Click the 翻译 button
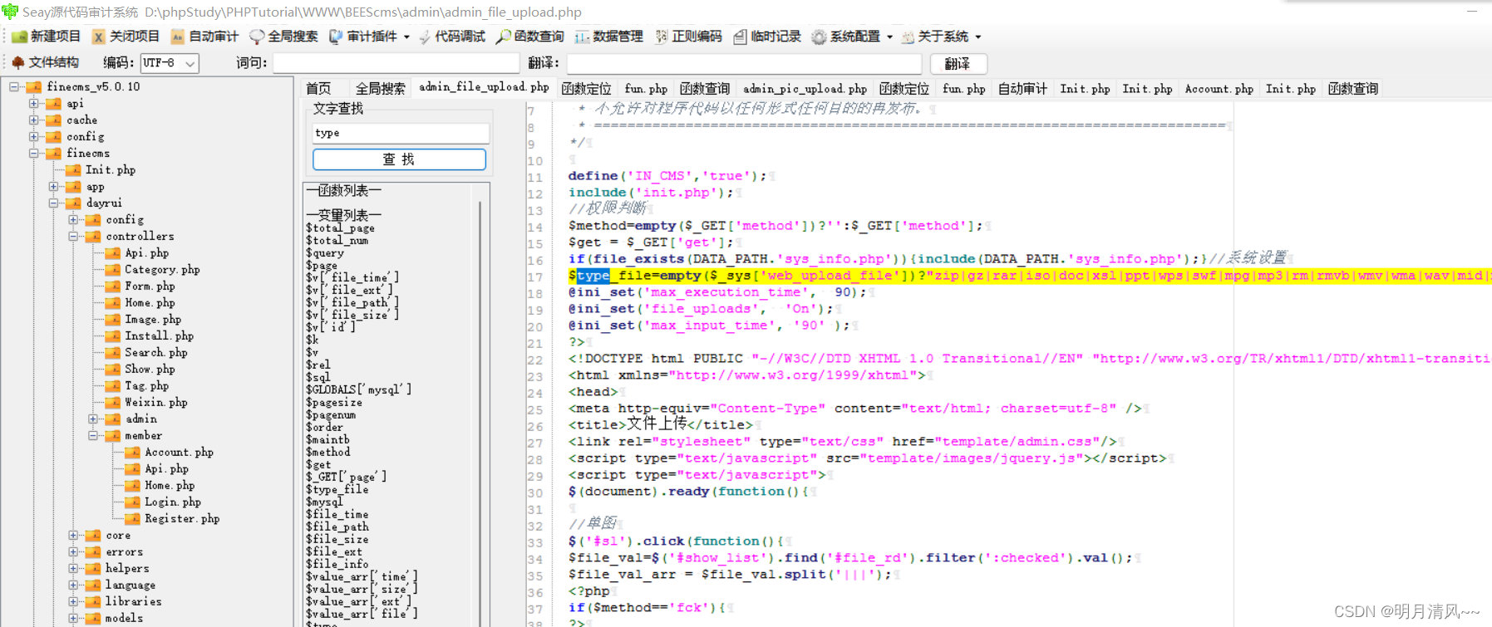1492x627 pixels. 958,63
